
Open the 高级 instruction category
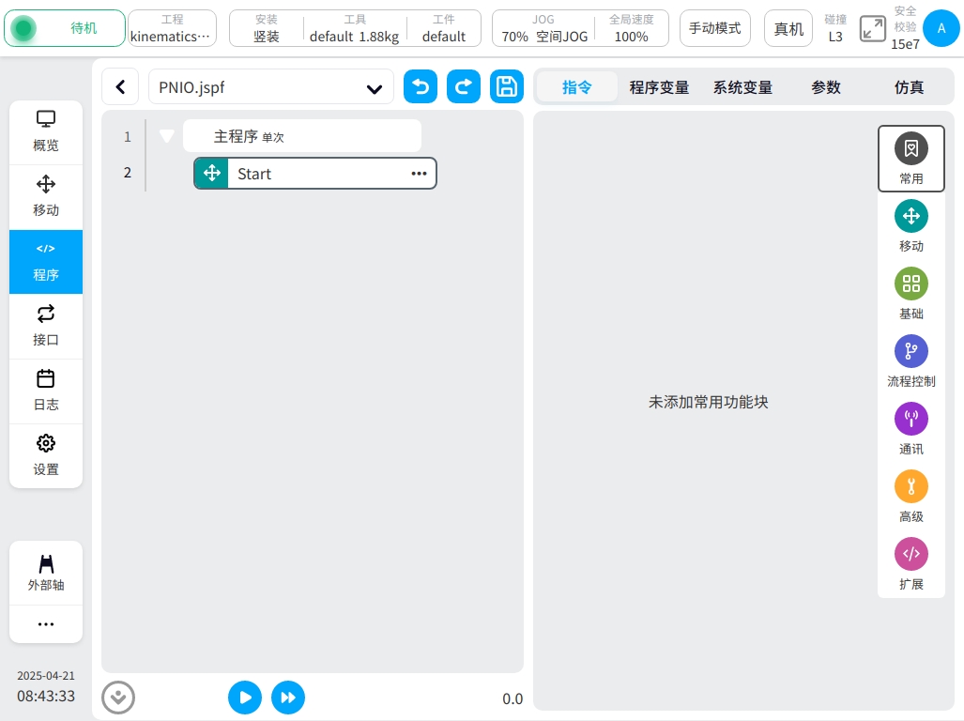[910, 497]
